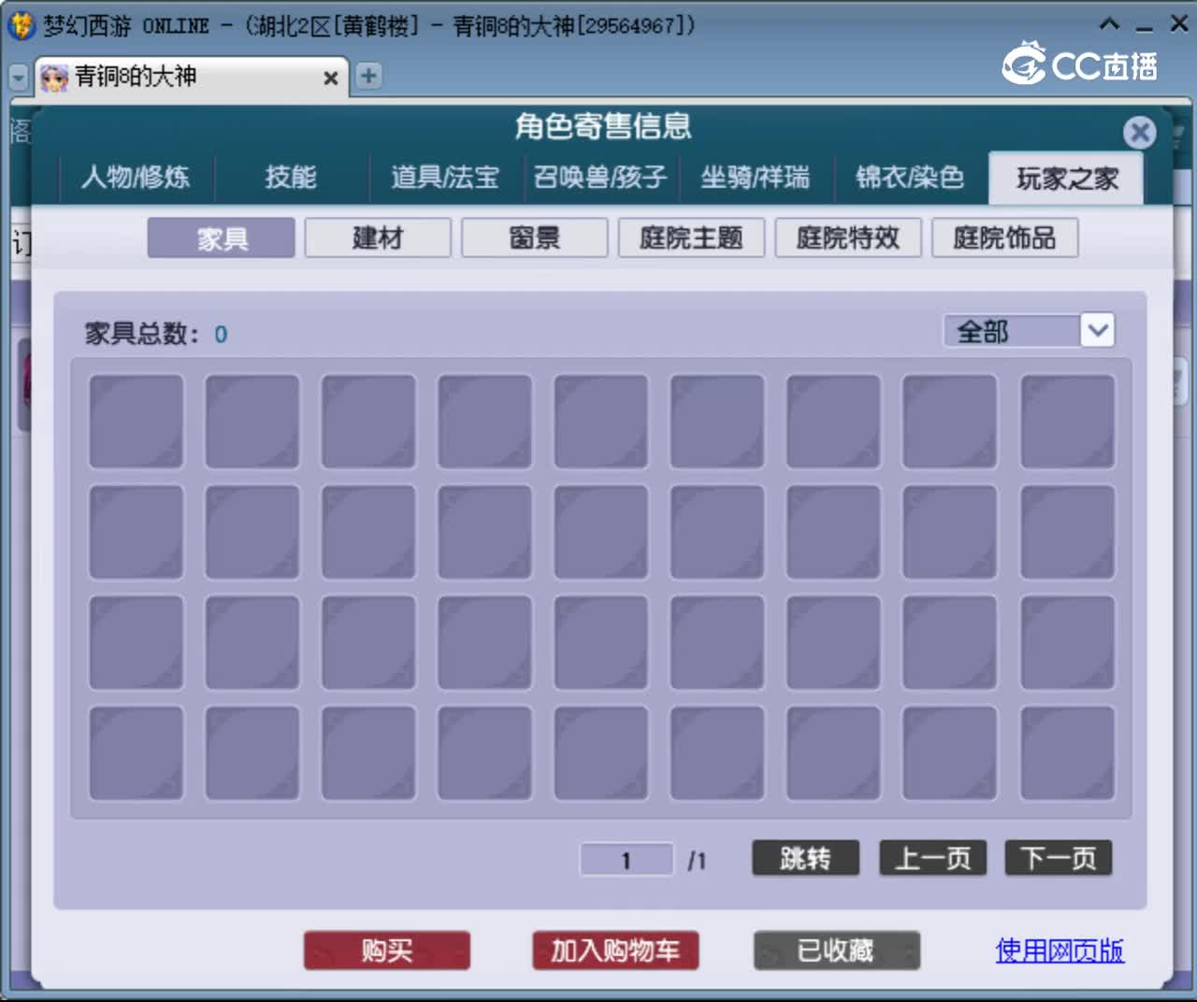
Task: Switch to the 召唤兽/孩子 tab
Action: pyautogui.click(x=600, y=178)
